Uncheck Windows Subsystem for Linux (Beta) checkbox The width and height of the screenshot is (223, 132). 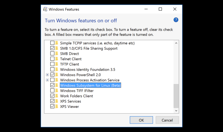[x=52, y=85]
